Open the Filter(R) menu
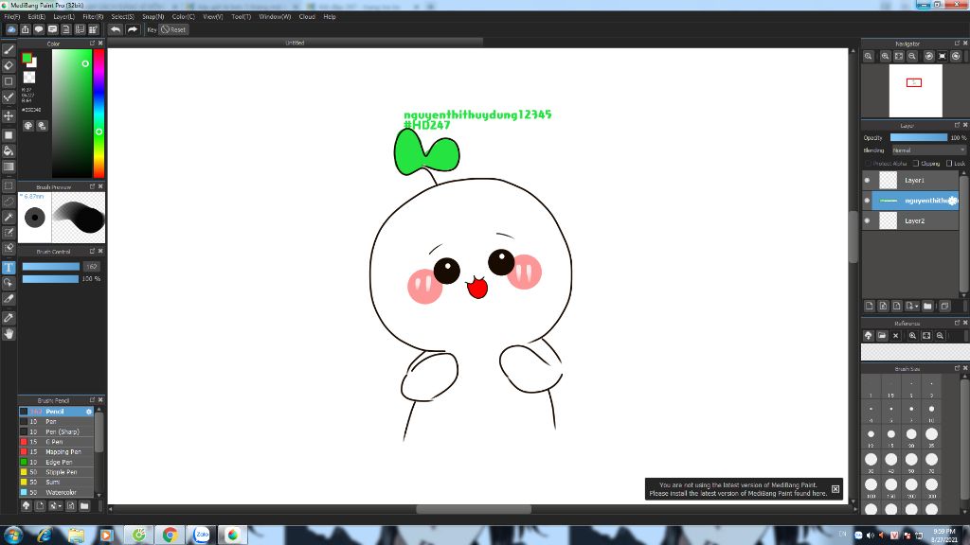Image resolution: width=970 pixels, height=545 pixels. [x=93, y=17]
